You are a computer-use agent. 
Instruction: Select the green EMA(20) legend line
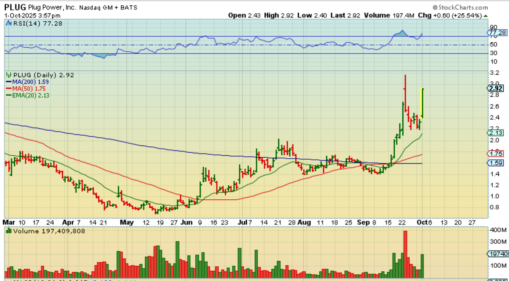8,95
